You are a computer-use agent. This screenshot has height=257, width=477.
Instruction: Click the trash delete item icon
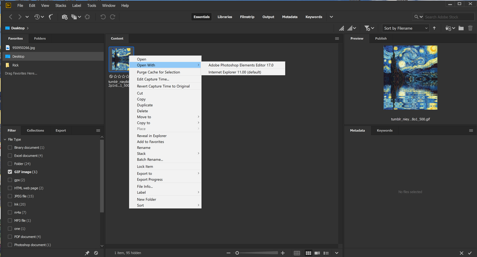(470, 28)
